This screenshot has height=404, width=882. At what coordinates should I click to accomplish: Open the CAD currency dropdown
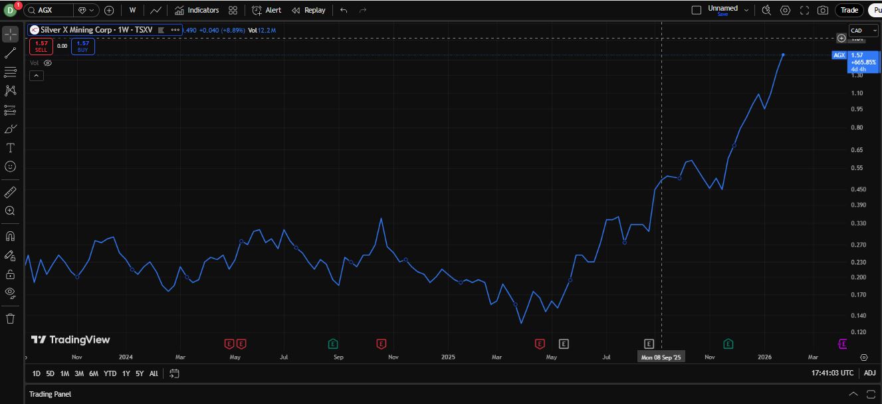click(864, 31)
